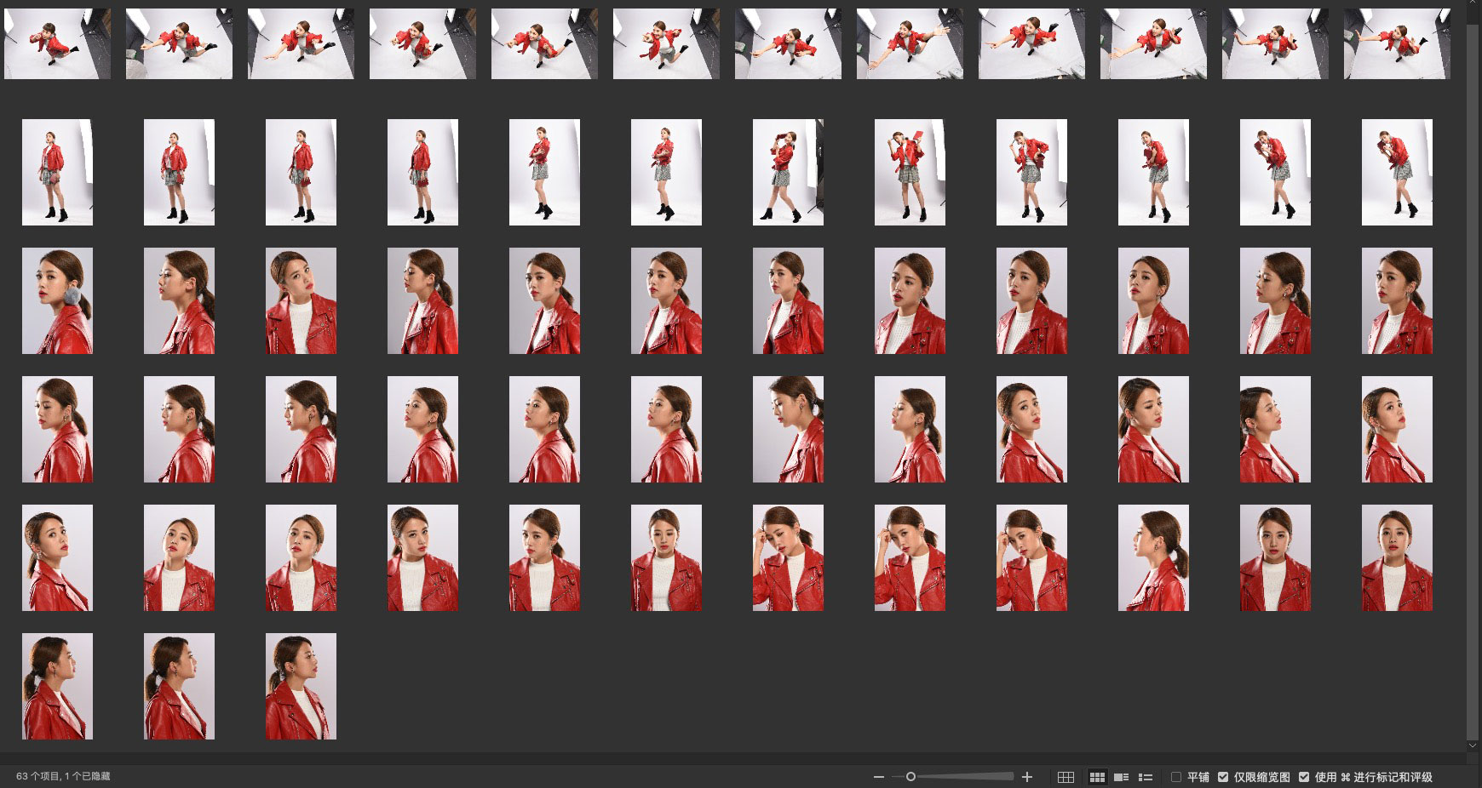
Task: Select the last full-body photo in the second row
Action: 1397,172
